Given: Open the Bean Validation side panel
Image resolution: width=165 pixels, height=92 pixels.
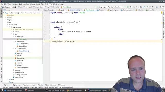Looking at the screenshot, I should (164, 23).
